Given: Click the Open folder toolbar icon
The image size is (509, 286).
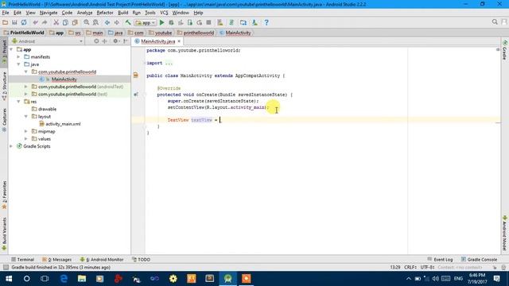Looking at the screenshot, I should 5,22.
